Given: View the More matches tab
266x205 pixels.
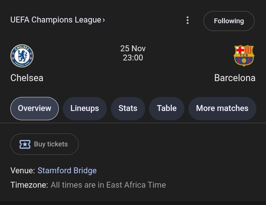Looking at the screenshot, I should [222, 108].
